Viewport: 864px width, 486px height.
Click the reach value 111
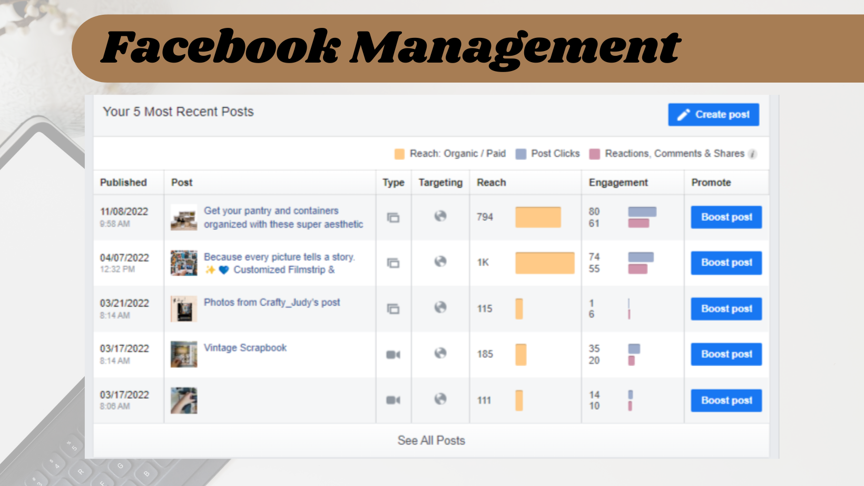point(484,400)
